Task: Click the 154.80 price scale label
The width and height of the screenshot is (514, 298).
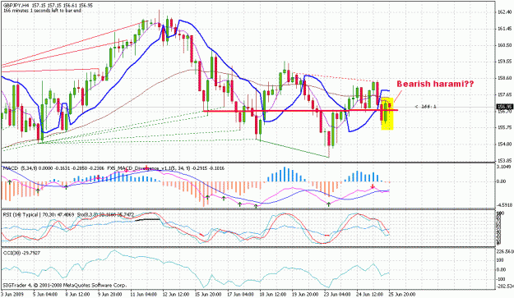Action: tap(504, 144)
